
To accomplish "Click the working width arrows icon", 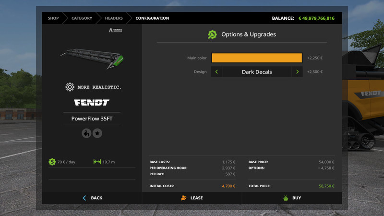I will [97, 162].
